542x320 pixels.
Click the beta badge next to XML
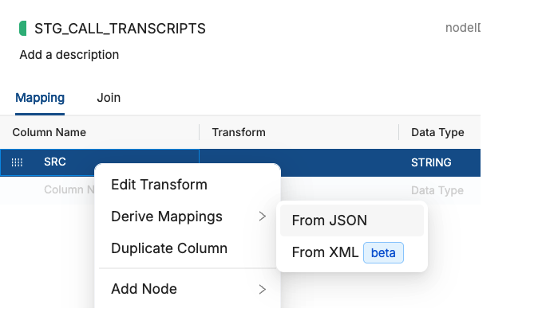(383, 253)
